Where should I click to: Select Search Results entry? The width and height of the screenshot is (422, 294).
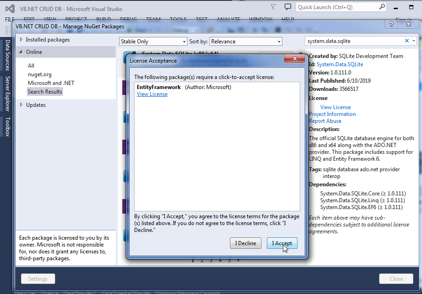click(45, 92)
